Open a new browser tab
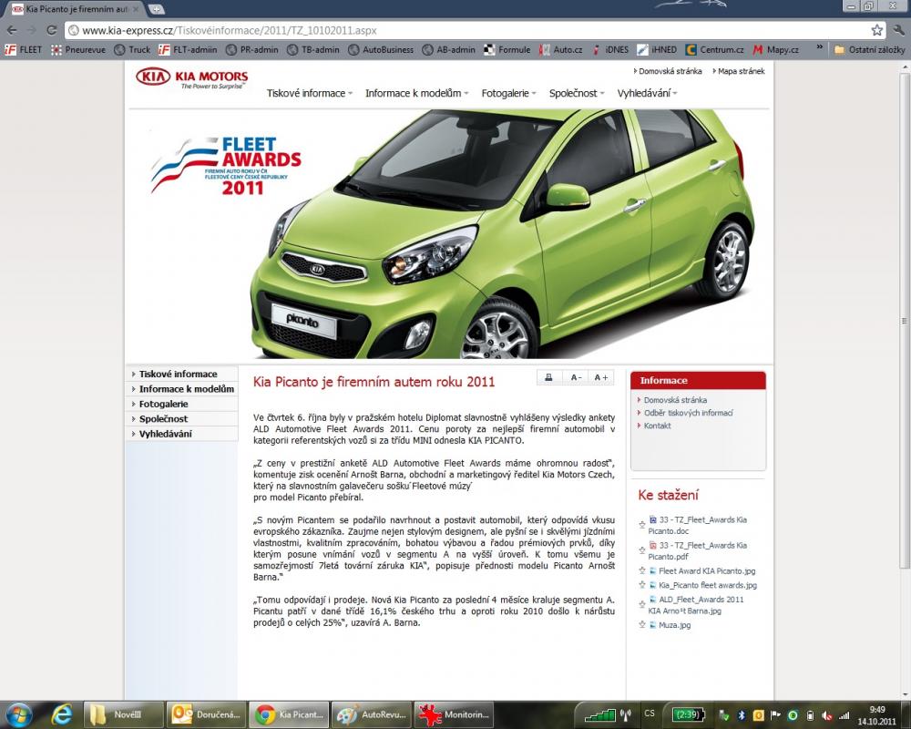 (x=157, y=9)
